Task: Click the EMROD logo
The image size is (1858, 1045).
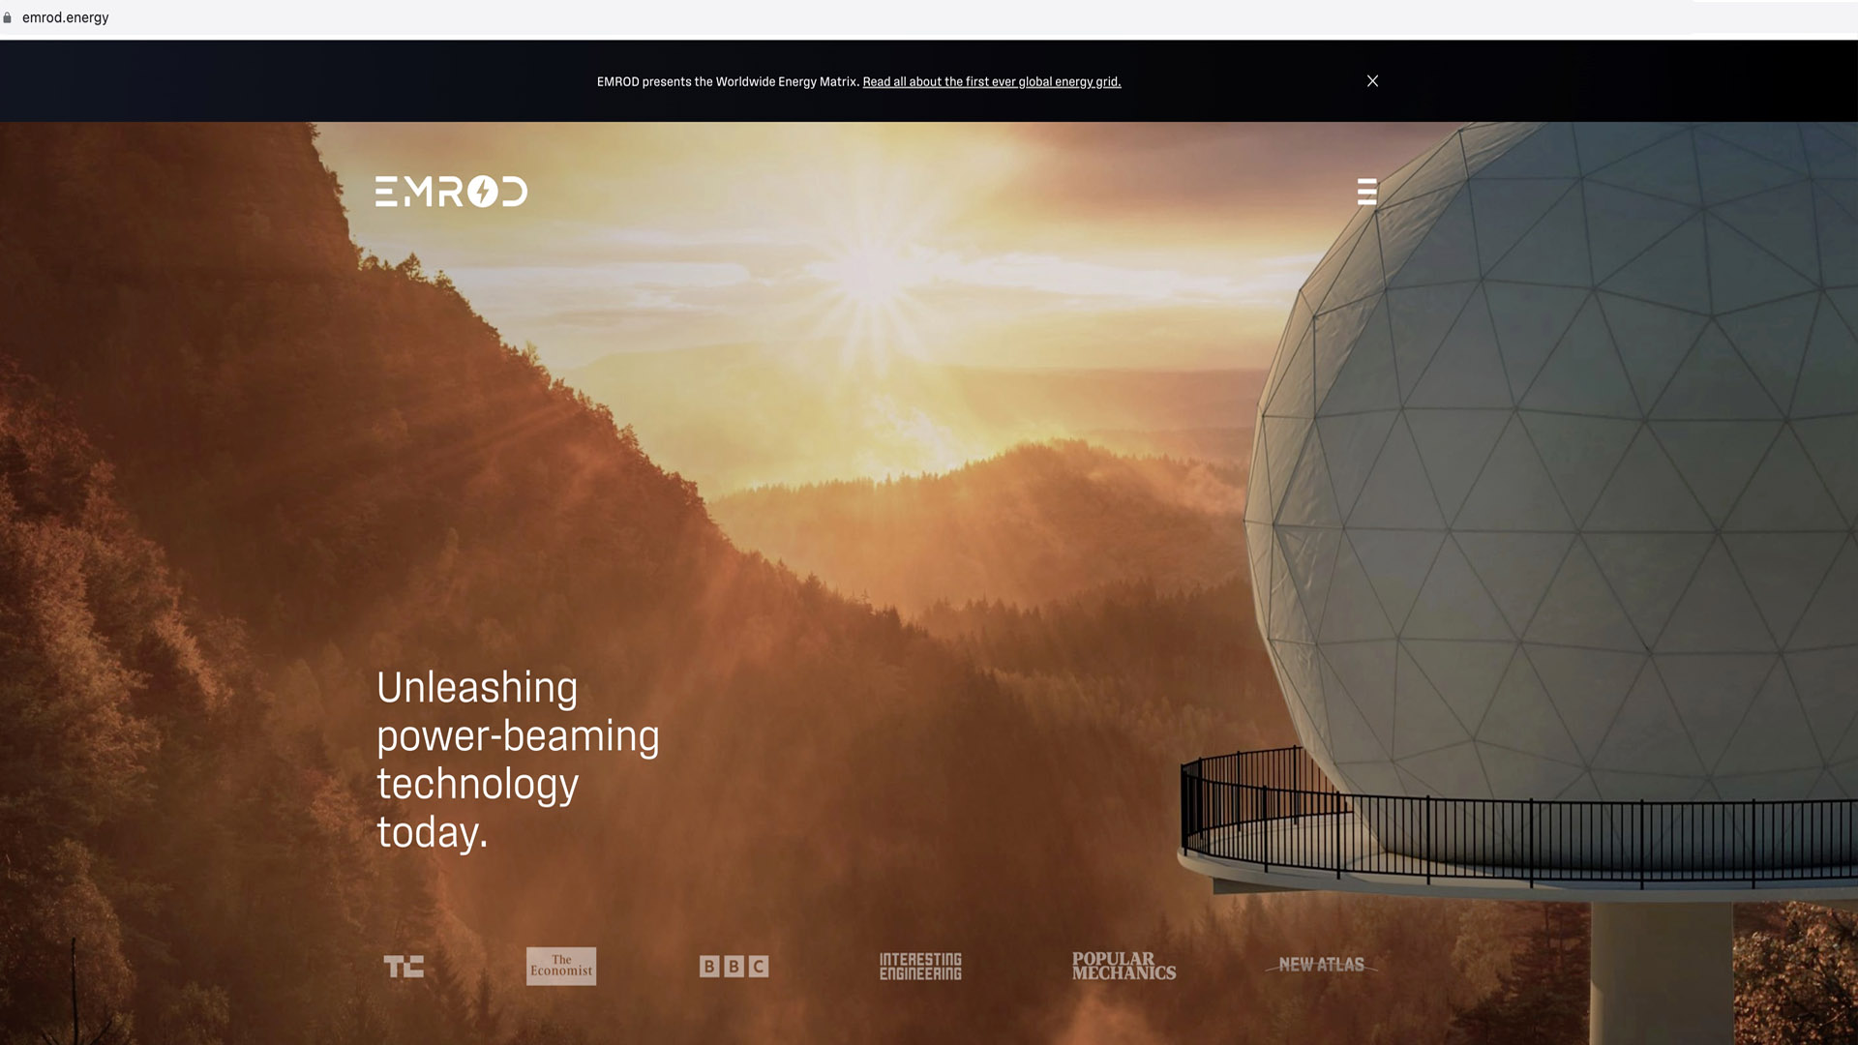Action: 451,192
